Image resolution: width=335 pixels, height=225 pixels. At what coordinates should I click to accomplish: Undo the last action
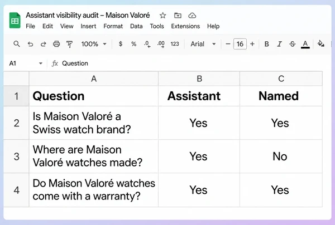(x=30, y=44)
